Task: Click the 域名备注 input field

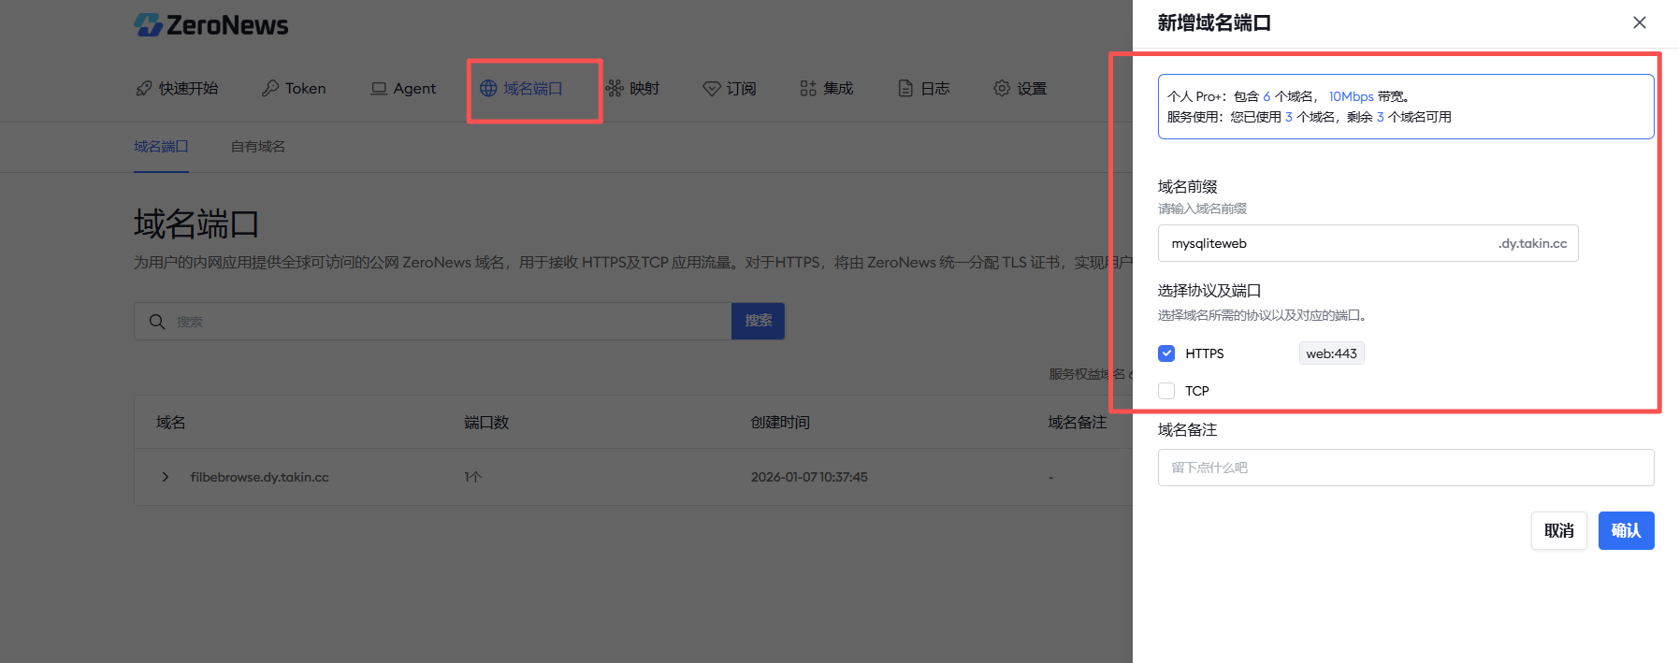Action: [x=1406, y=468]
